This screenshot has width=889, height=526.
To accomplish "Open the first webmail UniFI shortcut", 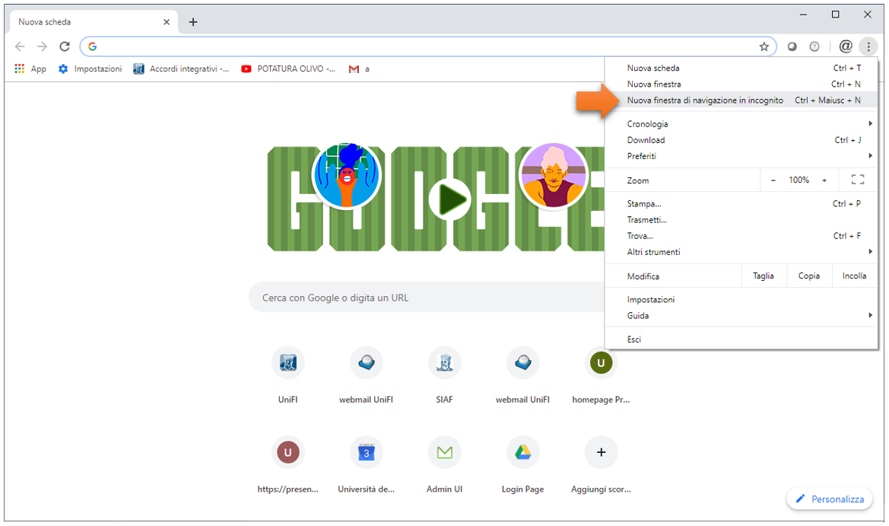I will pos(366,375).
